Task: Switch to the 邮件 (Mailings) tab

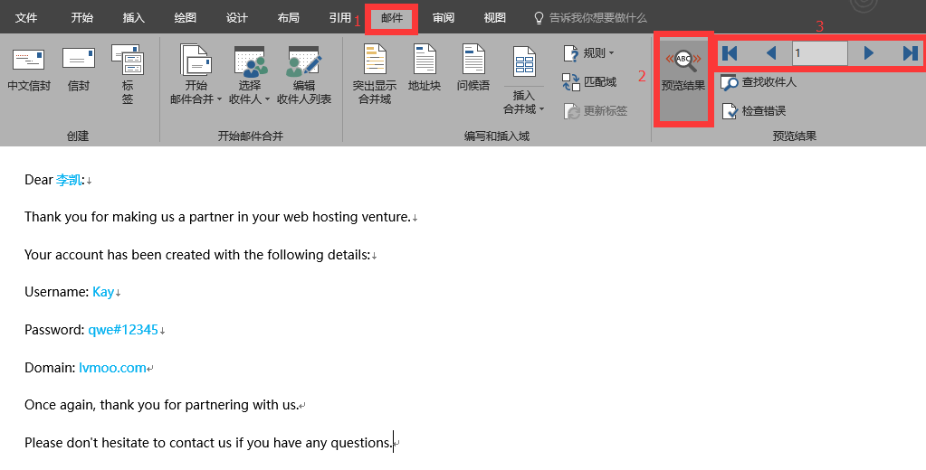Action: click(x=392, y=18)
